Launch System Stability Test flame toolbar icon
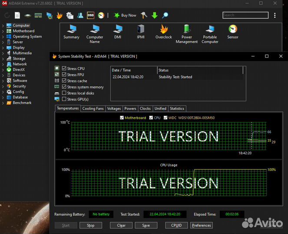 [60, 16]
